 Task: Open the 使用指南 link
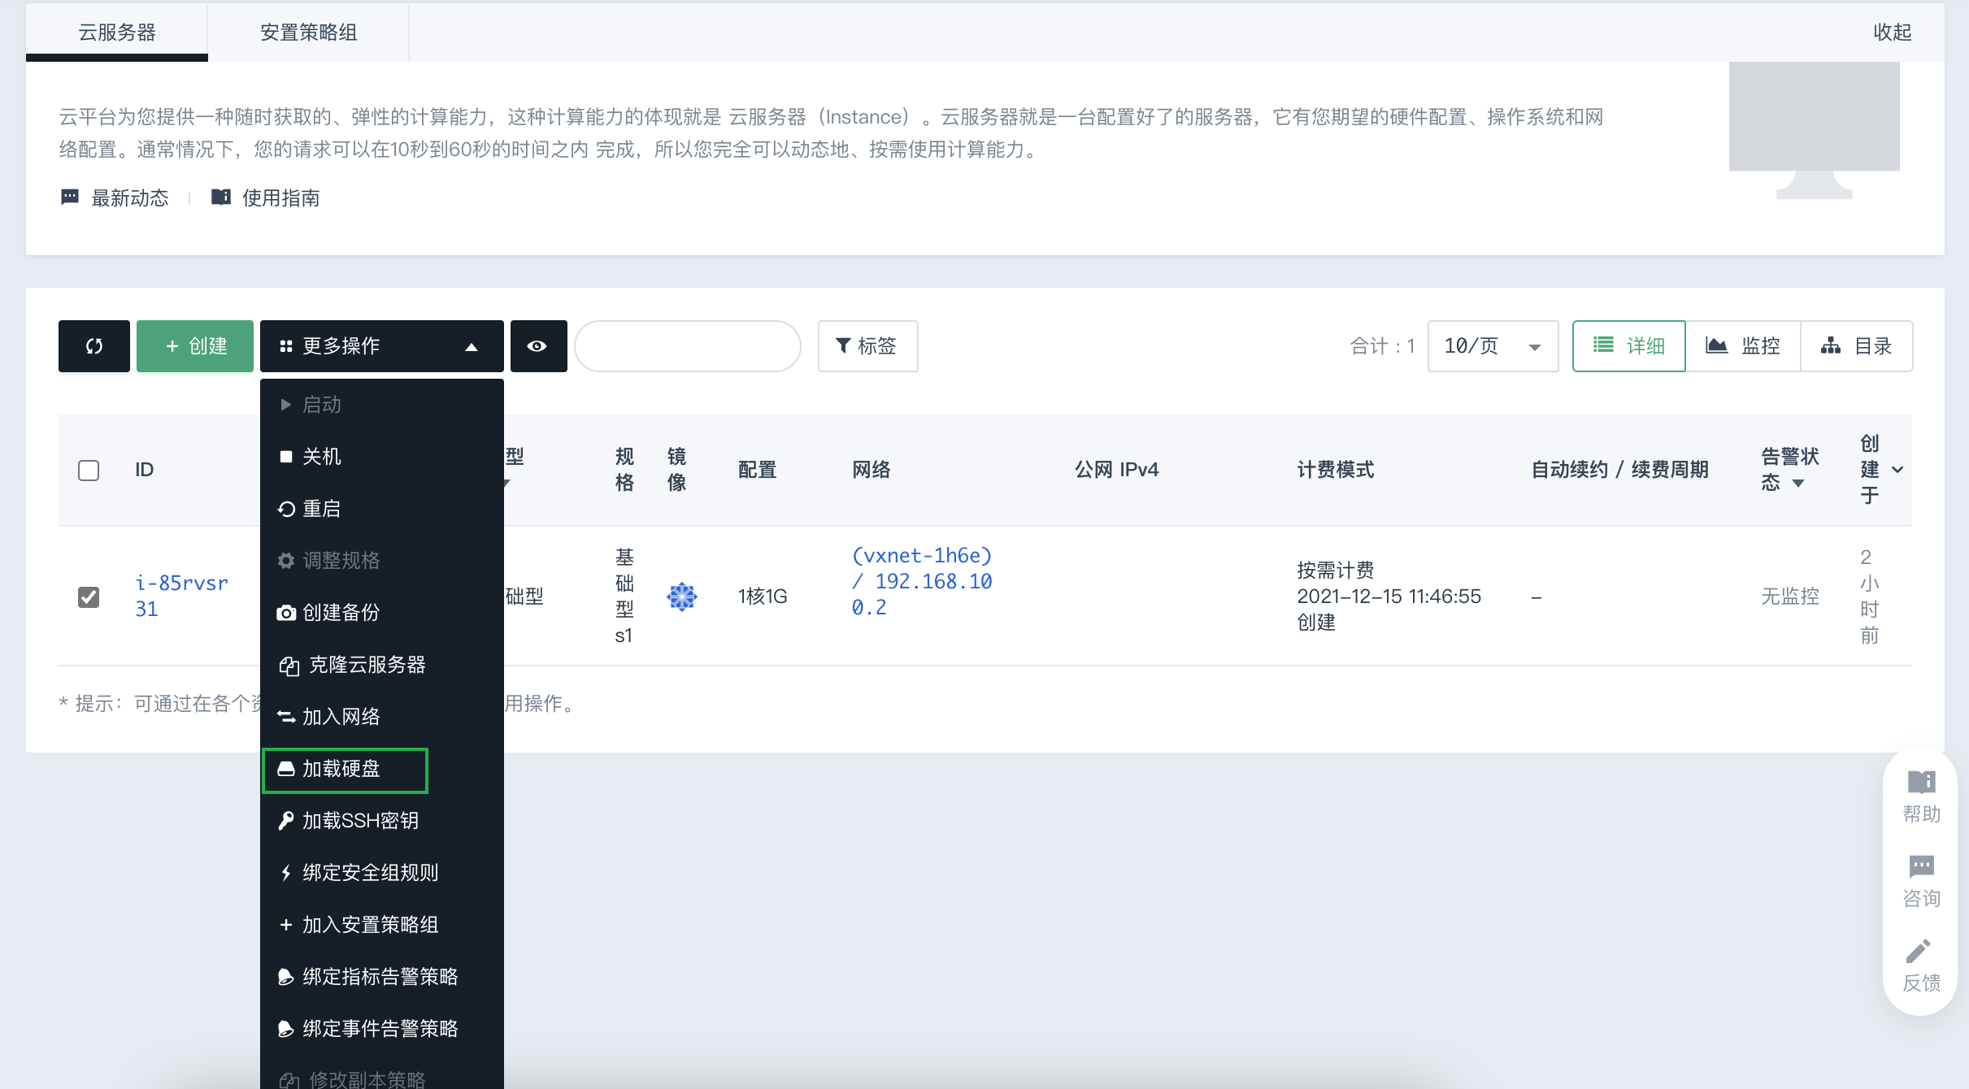[x=280, y=197]
